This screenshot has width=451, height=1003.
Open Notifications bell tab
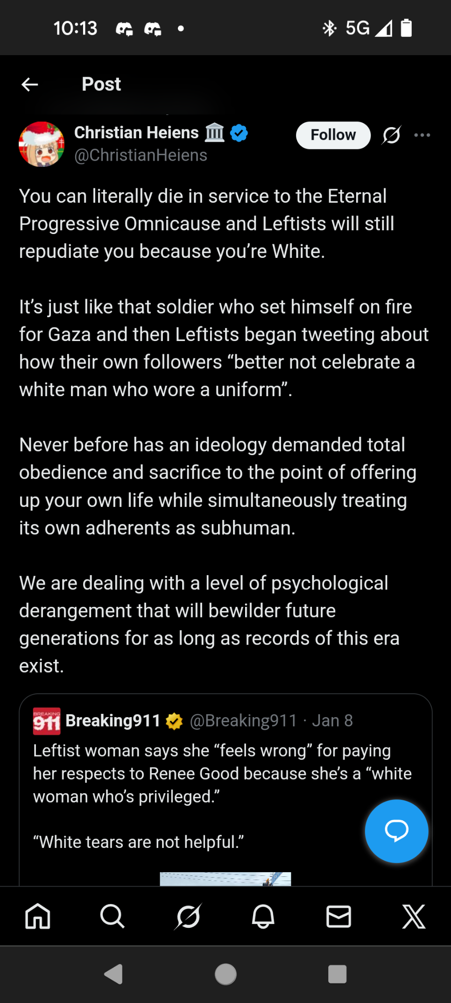point(263,916)
